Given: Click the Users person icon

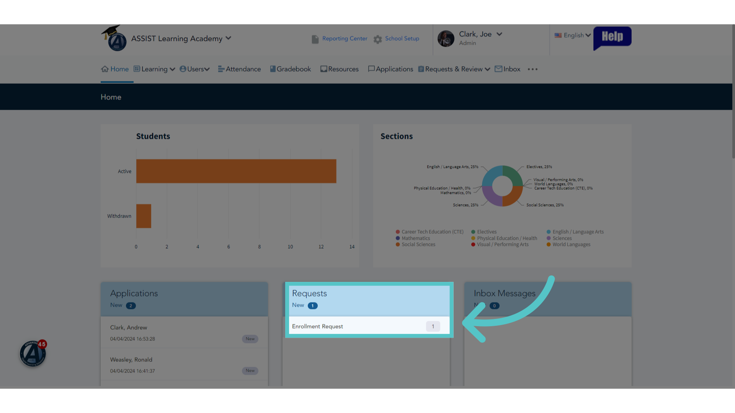Looking at the screenshot, I should 183,69.
